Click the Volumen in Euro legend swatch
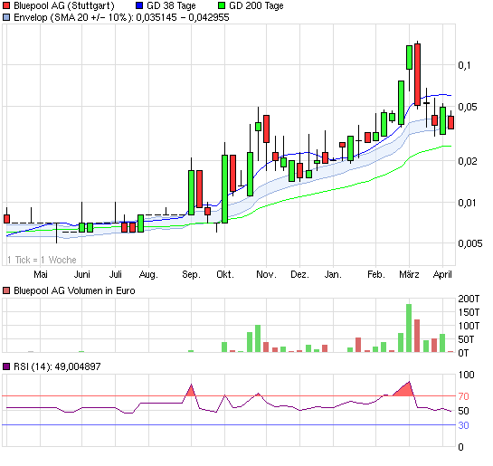The height and width of the screenshot is (466, 493). point(6,290)
